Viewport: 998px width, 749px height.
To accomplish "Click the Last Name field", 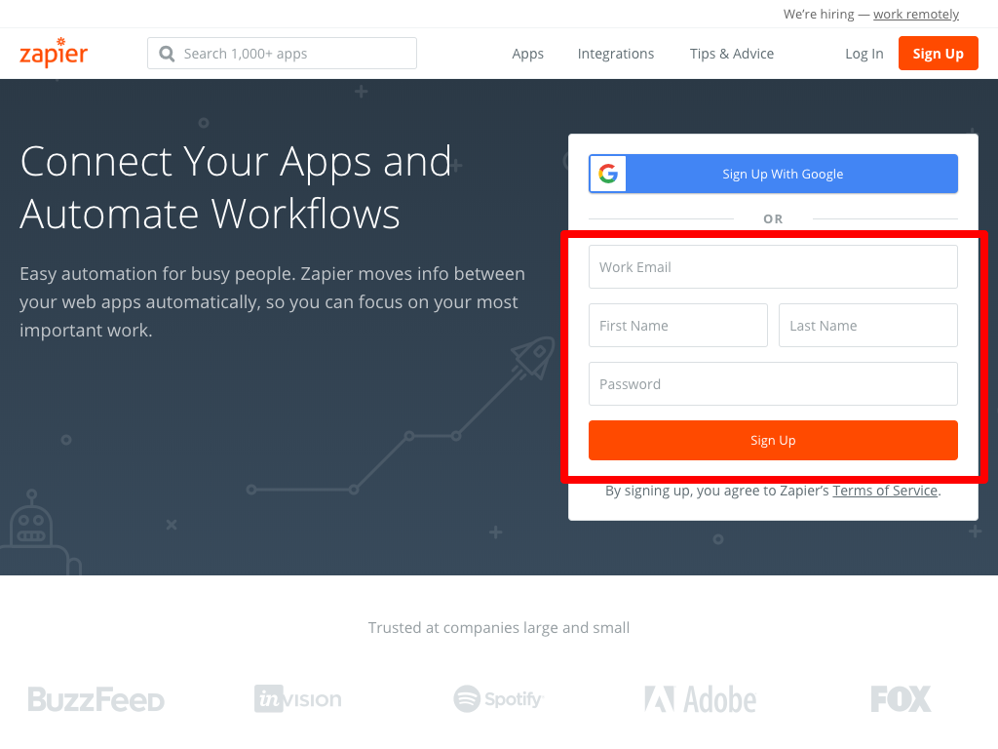I will pos(867,326).
